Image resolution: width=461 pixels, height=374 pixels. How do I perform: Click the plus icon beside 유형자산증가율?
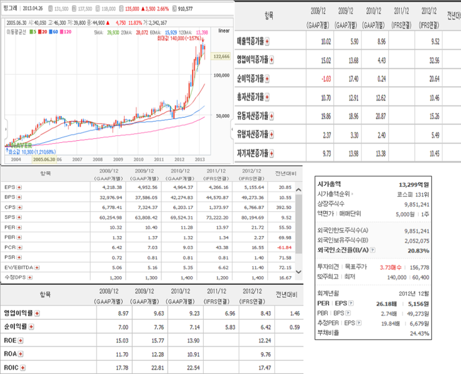pyautogui.click(x=272, y=135)
